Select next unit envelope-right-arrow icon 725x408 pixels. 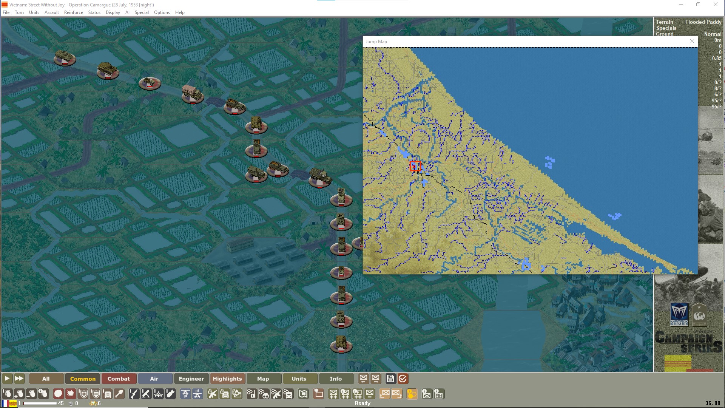pyautogui.click(x=375, y=379)
